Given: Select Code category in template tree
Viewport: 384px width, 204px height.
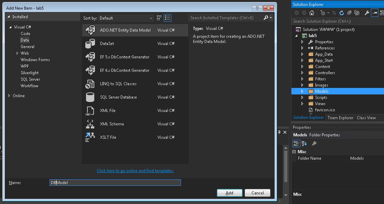Looking at the screenshot, I should pyautogui.click(x=25, y=34).
